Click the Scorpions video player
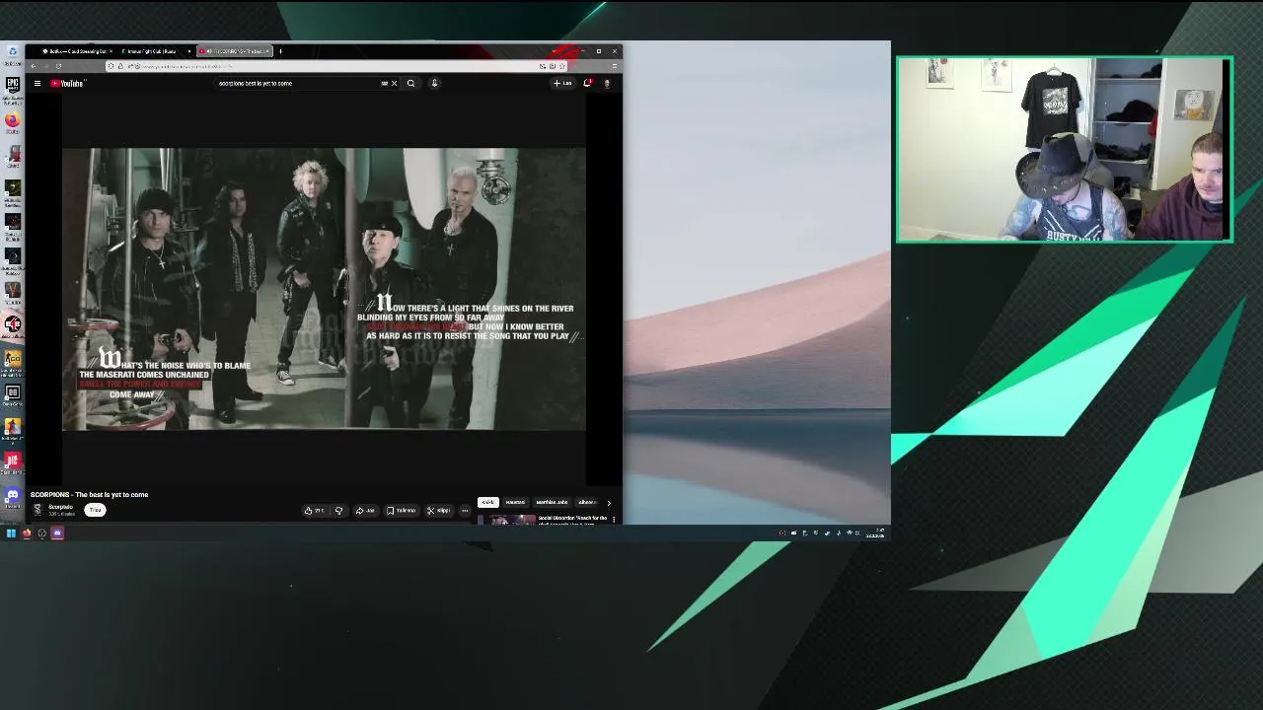This screenshot has width=1263, height=710. point(324,289)
